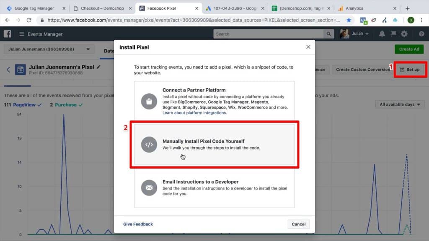Viewport: 429px width, 241px height.
Task: Open the help question mark icon
Action: (421, 34)
